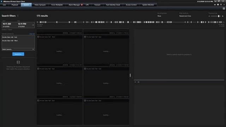Screen dimensions: 226x127
Task: Switch to the Playback tab
Action: click(x=15, y=5)
